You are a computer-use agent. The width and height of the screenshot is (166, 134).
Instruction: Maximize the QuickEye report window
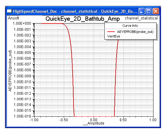tap(149, 11)
